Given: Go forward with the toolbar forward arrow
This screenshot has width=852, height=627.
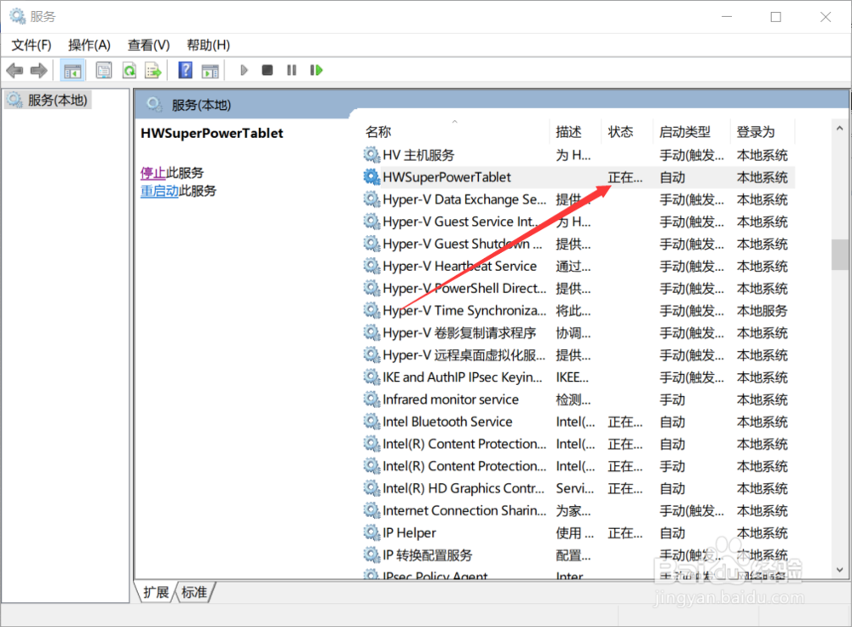Looking at the screenshot, I should [38, 71].
